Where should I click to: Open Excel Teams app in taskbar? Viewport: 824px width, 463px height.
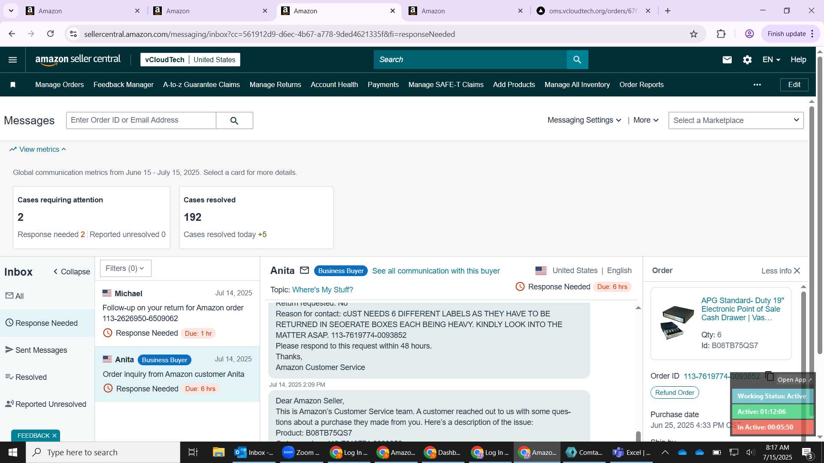[x=631, y=452]
